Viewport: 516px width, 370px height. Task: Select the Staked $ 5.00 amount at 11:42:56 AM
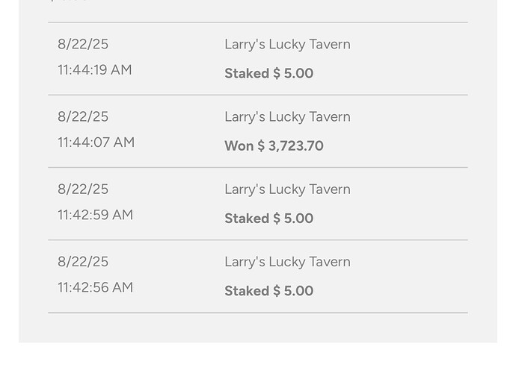pos(268,290)
